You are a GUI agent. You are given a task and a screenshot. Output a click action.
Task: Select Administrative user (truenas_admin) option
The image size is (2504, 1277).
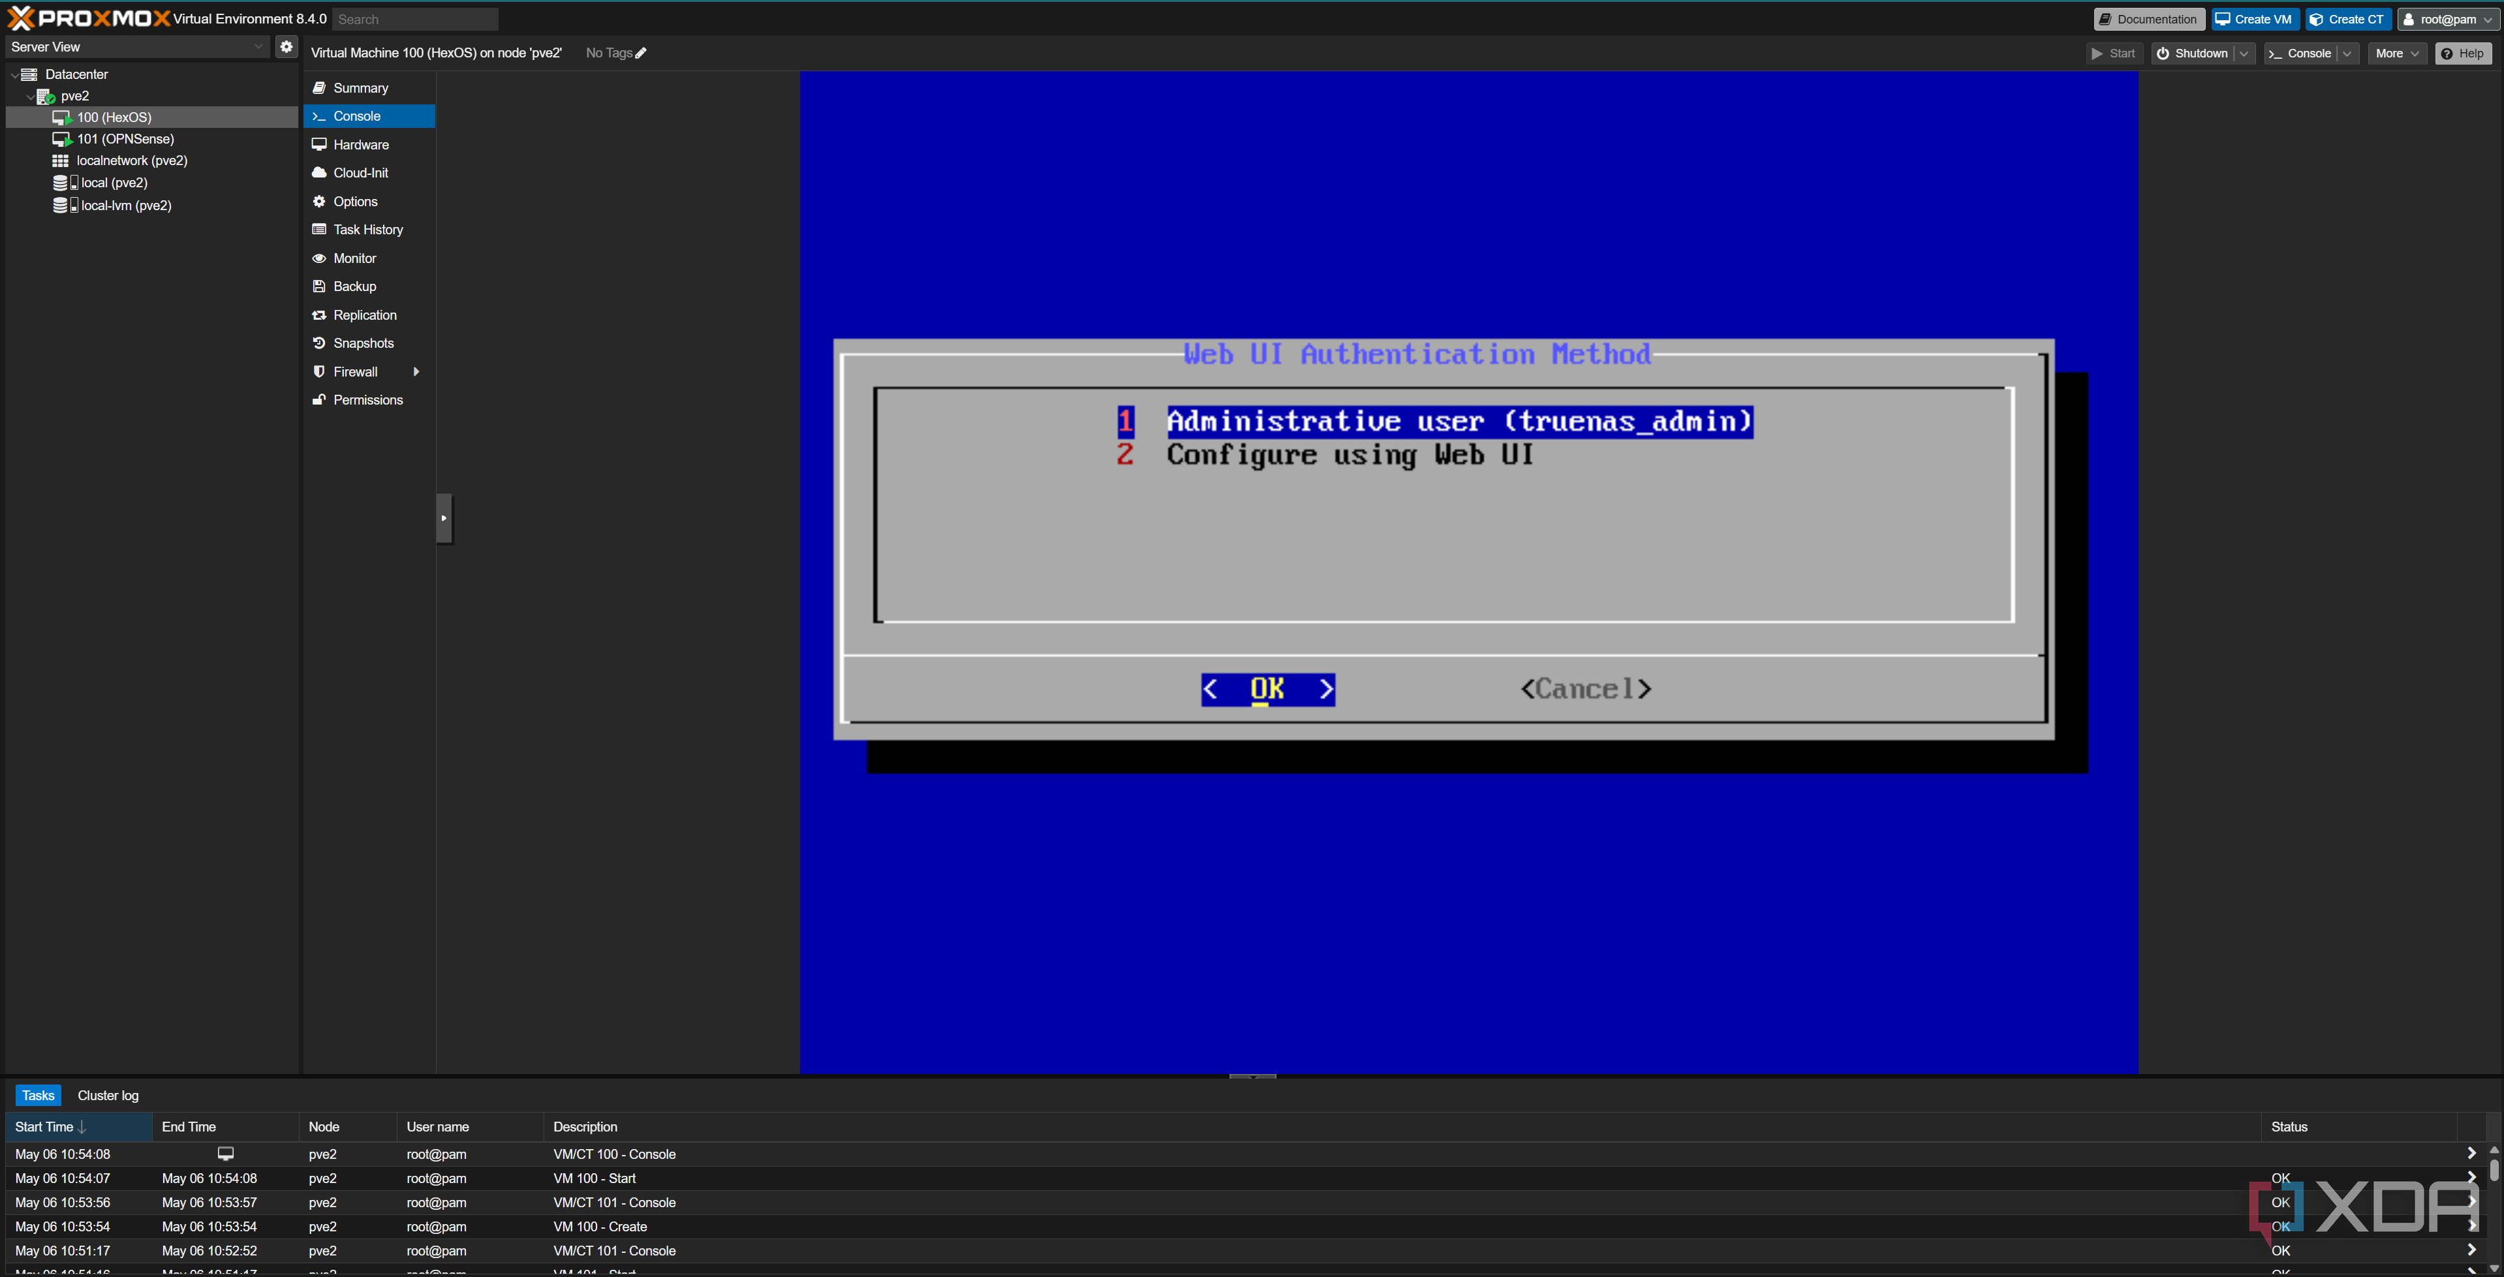[1459, 421]
